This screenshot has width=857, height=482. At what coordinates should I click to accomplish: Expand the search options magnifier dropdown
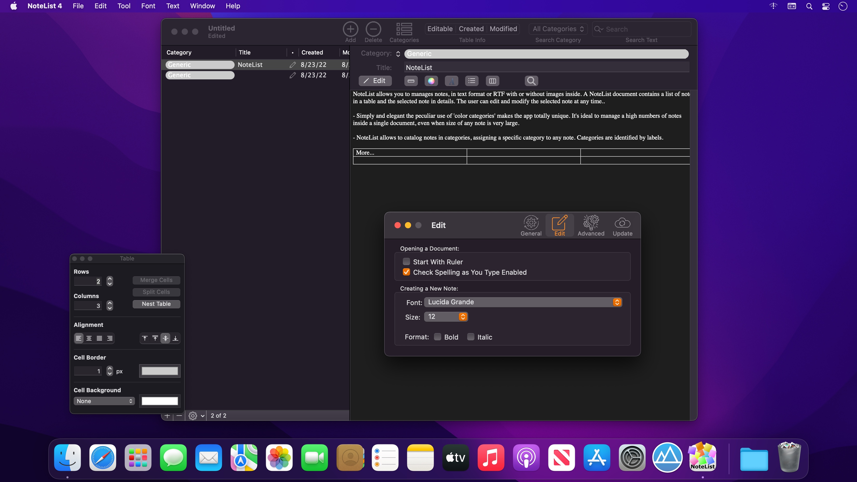[599, 29]
